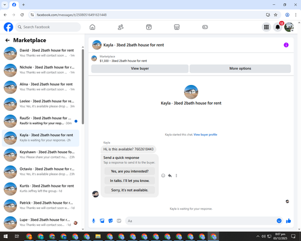Open Keyshawn's conversation in the list
Viewport: 301px width, 241px height.
(41, 155)
